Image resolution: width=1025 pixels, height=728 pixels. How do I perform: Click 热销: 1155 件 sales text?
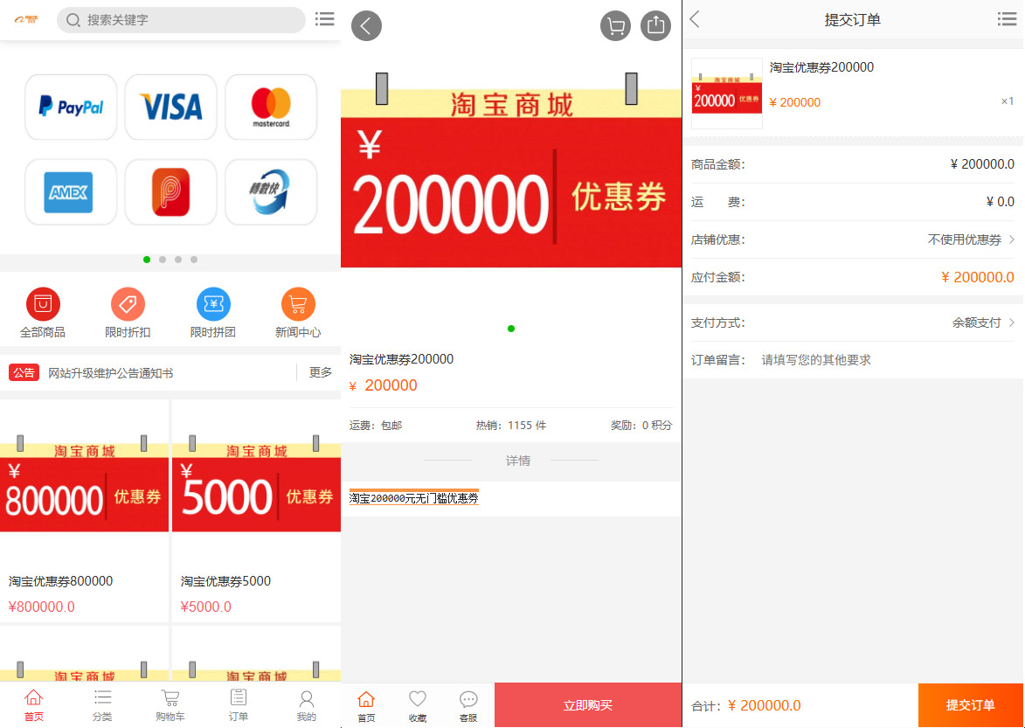tap(511, 426)
